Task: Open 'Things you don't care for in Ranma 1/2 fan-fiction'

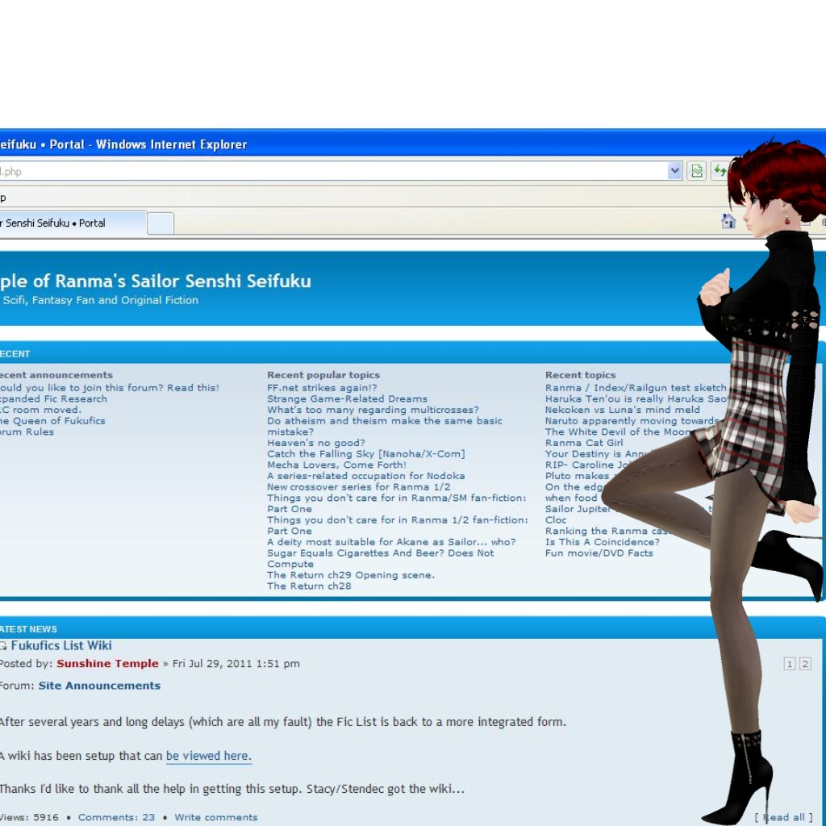Action: coord(397,520)
